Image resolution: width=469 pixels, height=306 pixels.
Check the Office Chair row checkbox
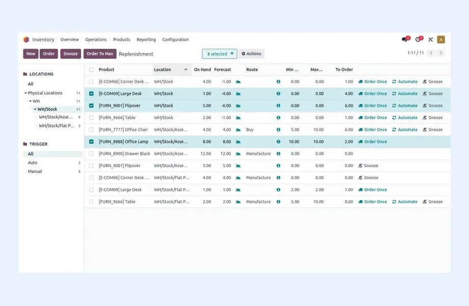click(x=91, y=130)
